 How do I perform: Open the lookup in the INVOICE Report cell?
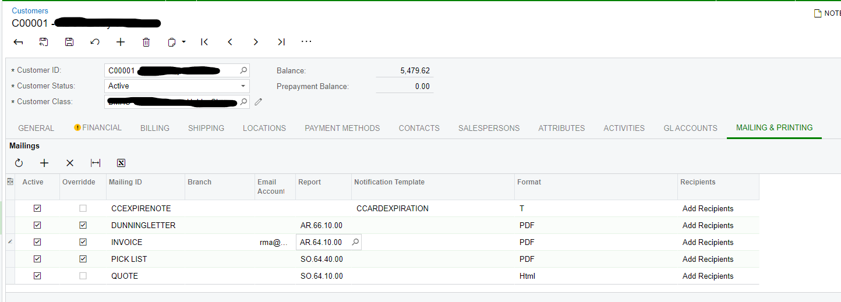click(355, 242)
